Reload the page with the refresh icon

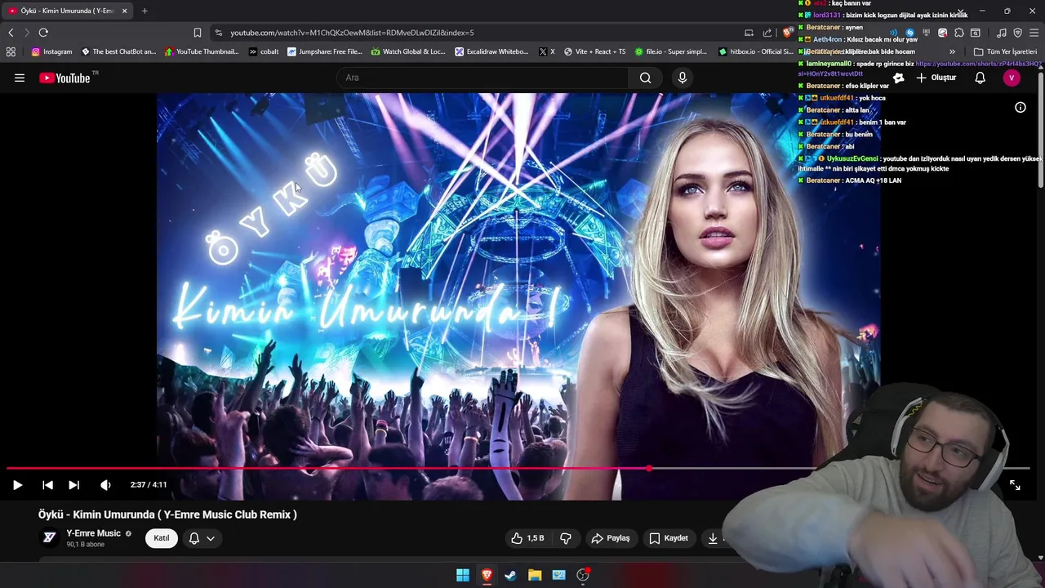pos(43,33)
